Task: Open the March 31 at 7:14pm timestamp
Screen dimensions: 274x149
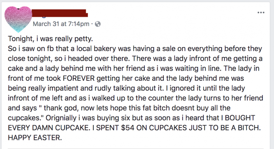Action: (x=61, y=24)
